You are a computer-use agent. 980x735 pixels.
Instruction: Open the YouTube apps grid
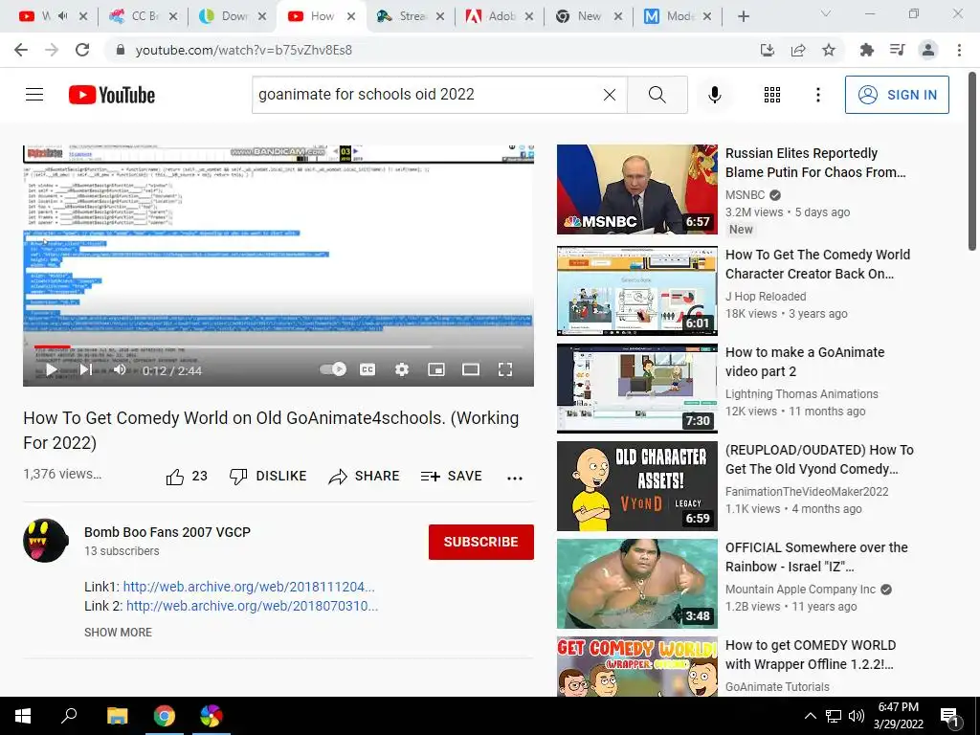coord(772,95)
